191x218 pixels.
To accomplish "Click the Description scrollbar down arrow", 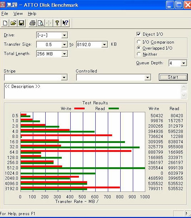I will point(184,95).
